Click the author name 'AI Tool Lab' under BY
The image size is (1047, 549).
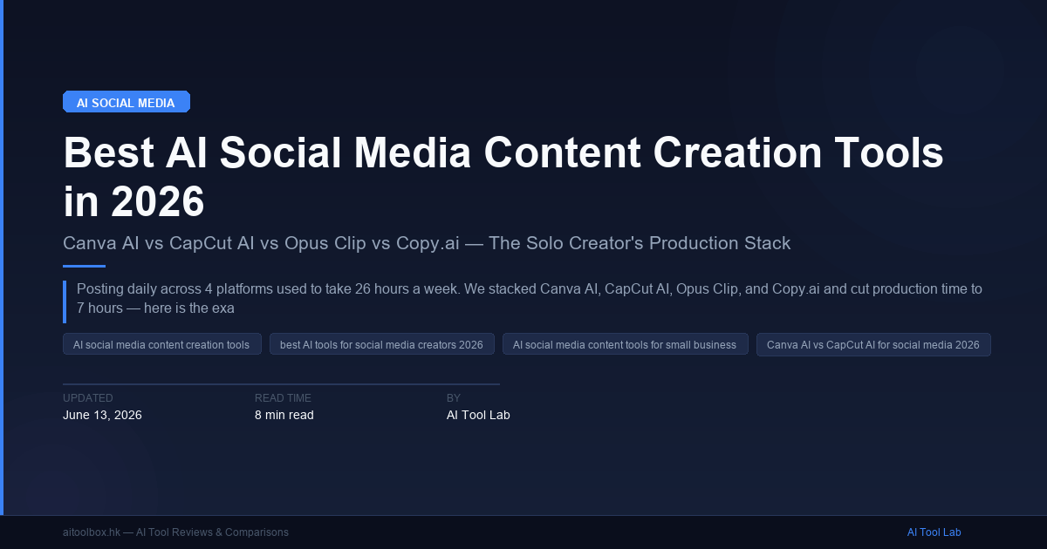tap(478, 415)
